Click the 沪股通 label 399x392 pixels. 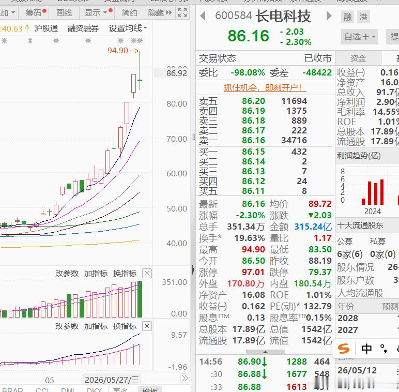[47, 28]
